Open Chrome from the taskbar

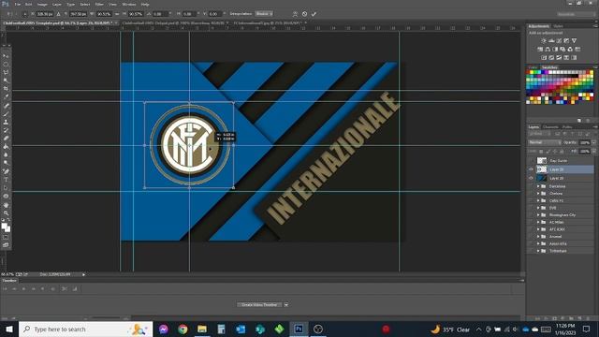[183, 329]
